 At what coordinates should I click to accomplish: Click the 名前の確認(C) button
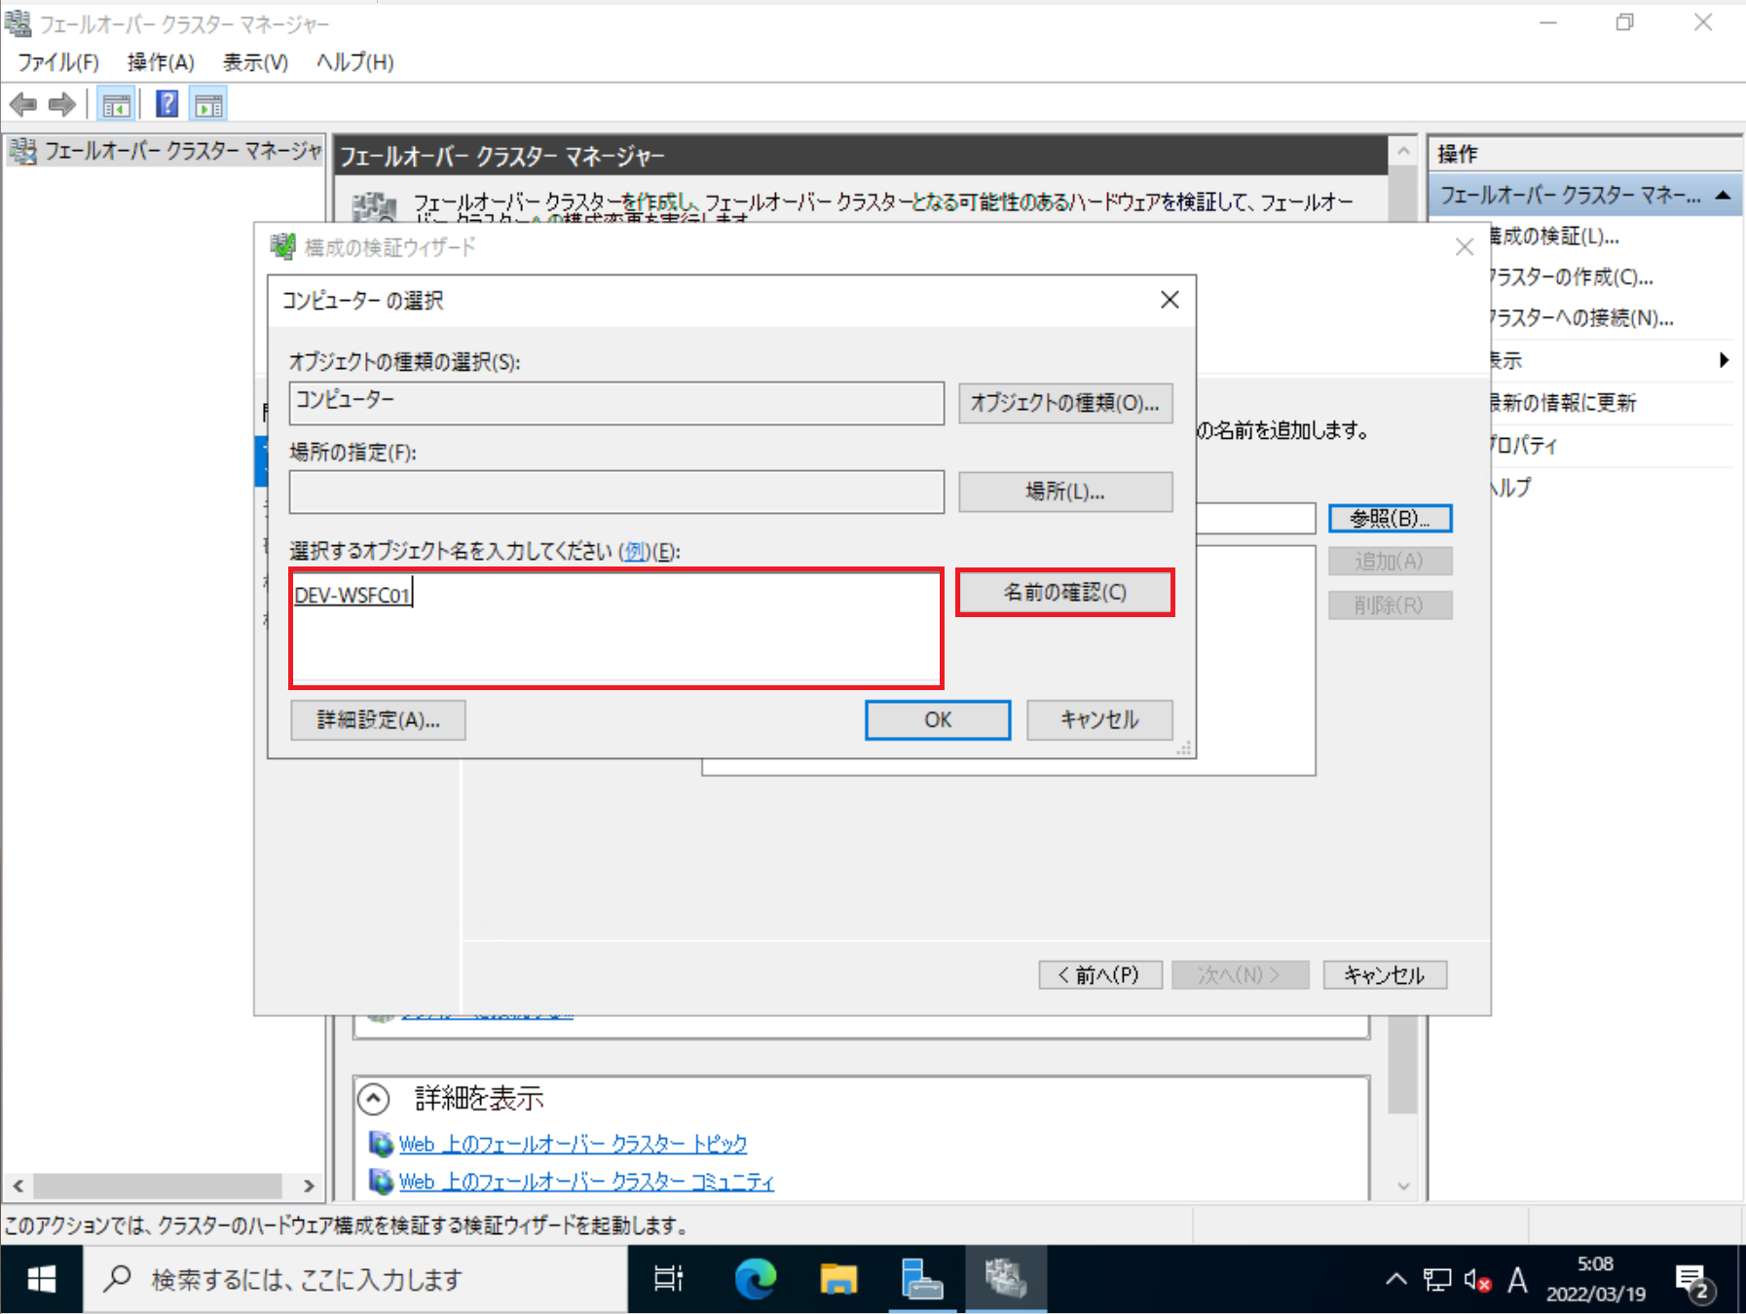[1064, 592]
